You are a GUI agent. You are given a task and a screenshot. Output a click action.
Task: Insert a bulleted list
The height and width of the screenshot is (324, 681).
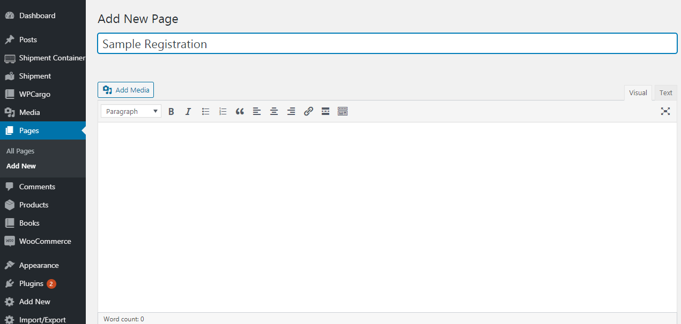205,111
